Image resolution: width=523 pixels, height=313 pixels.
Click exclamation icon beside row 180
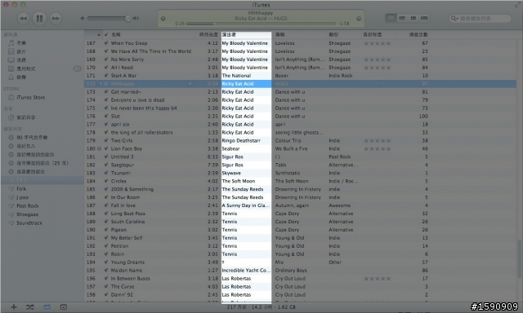(99, 148)
